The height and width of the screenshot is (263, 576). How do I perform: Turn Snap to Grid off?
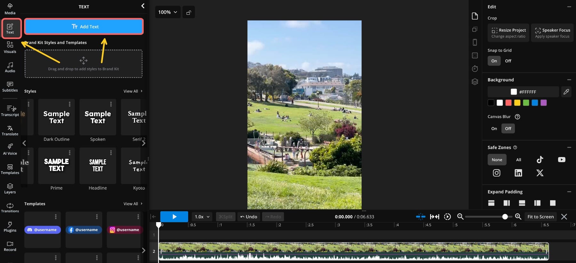coord(508,61)
